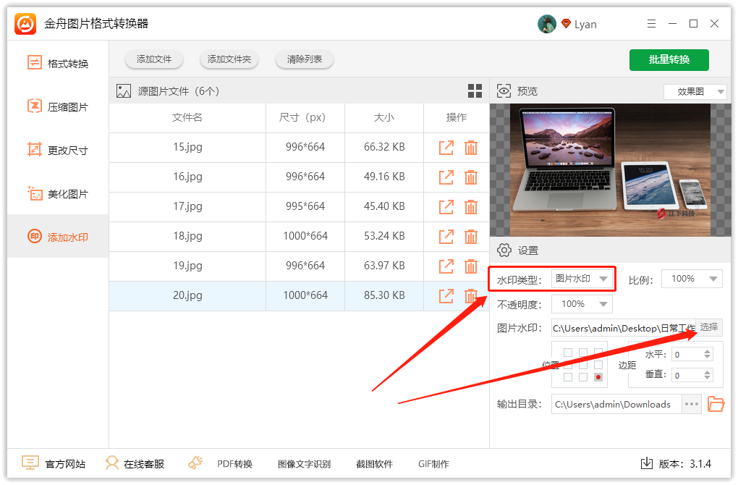Increase the 水平 margin value
Viewport: 738px width, 485px height.
pos(707,351)
